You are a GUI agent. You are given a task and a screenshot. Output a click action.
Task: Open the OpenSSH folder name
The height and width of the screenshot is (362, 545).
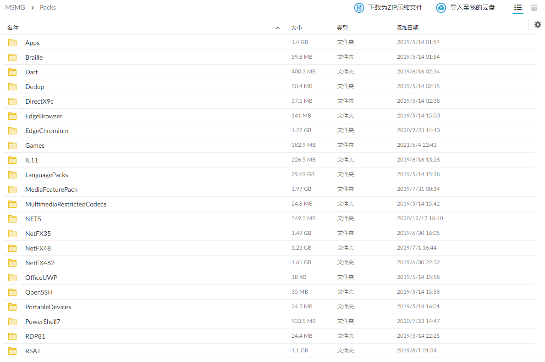[x=39, y=292]
